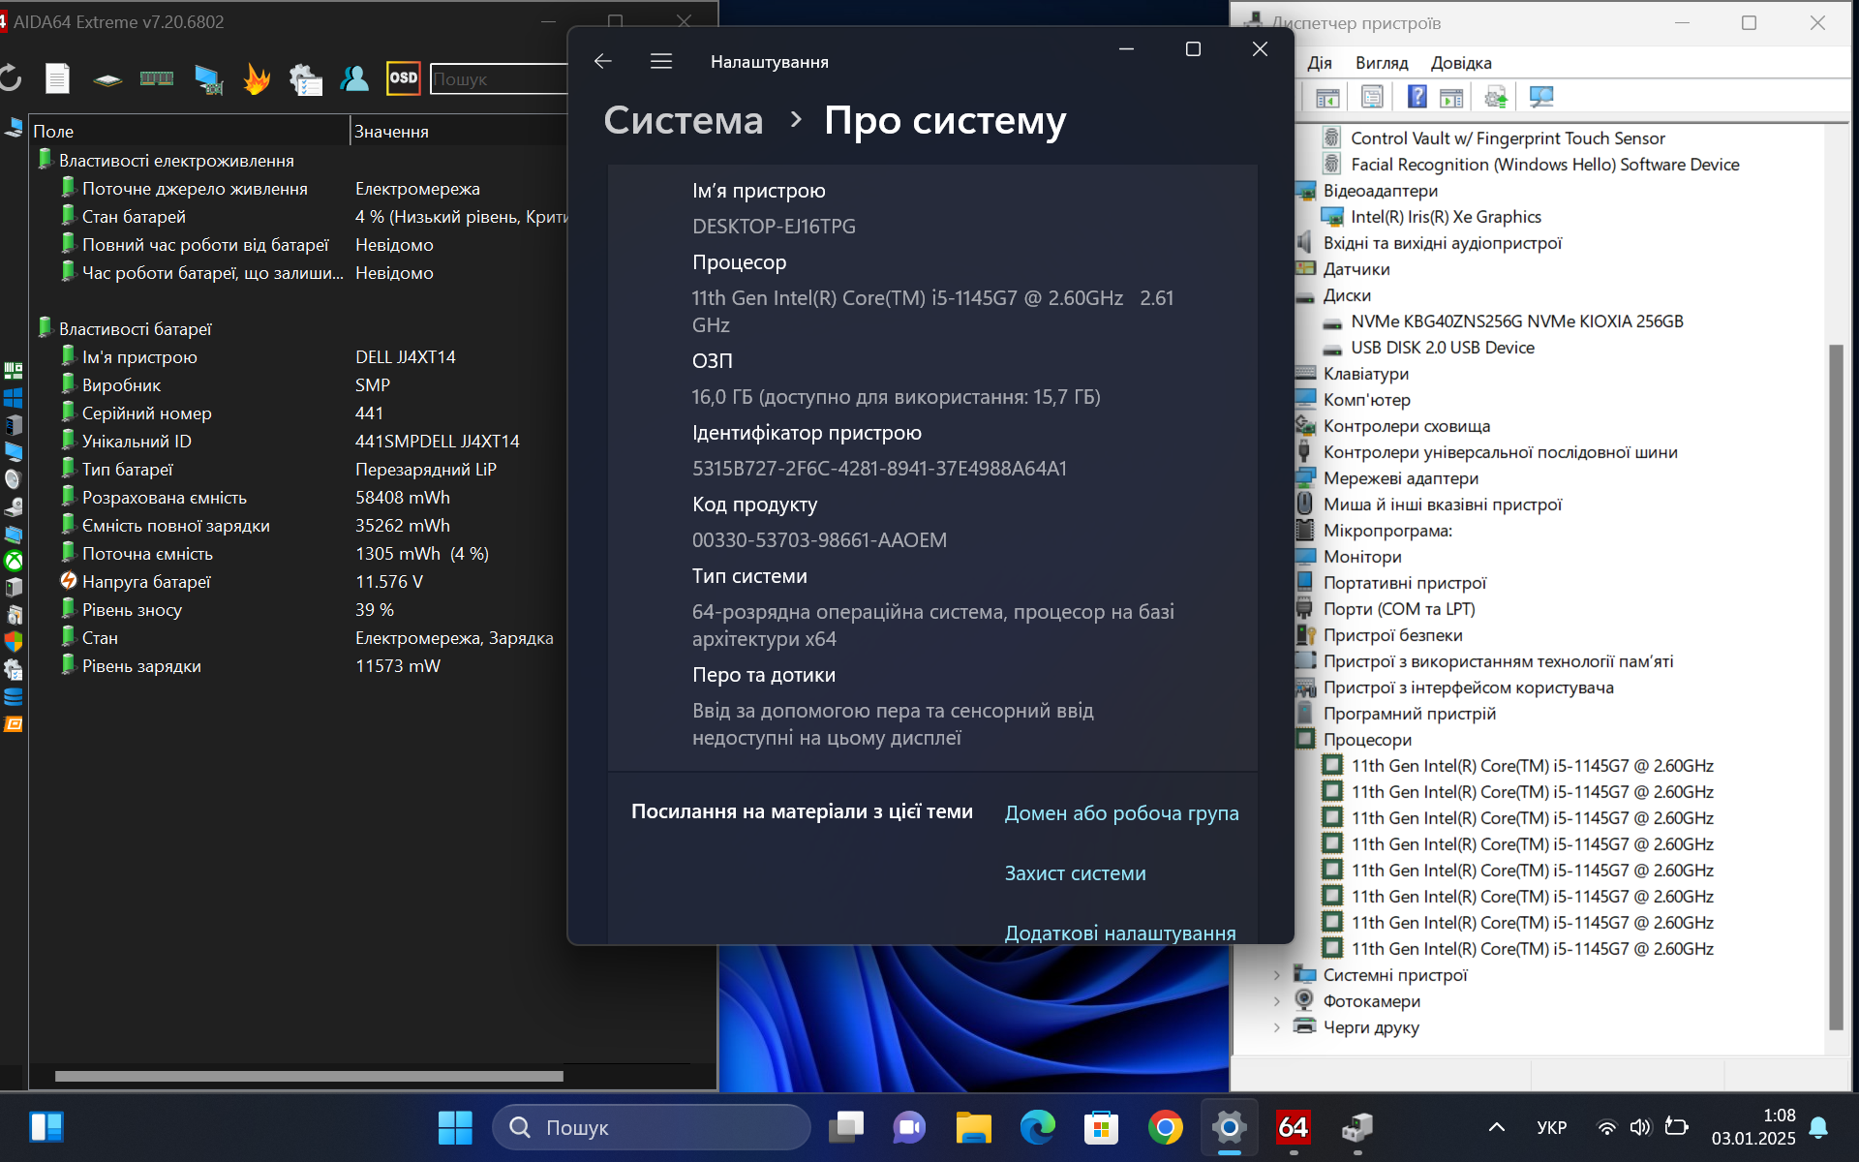Click the Properties icon in Device Manager toolbar
1859x1162 pixels.
coord(1372,97)
